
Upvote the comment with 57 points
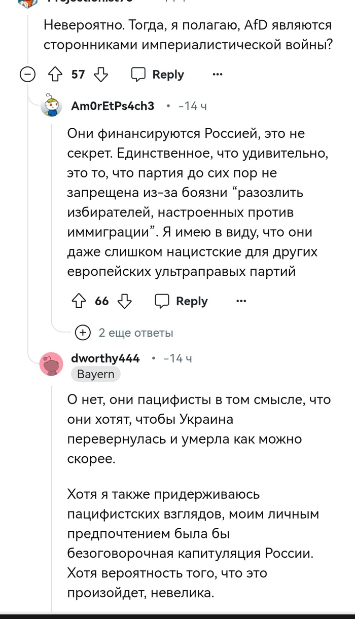pyautogui.click(x=54, y=75)
